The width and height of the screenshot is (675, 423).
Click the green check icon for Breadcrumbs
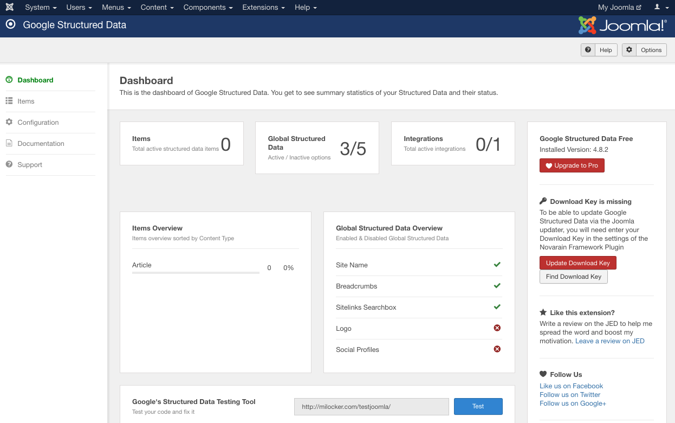(497, 286)
